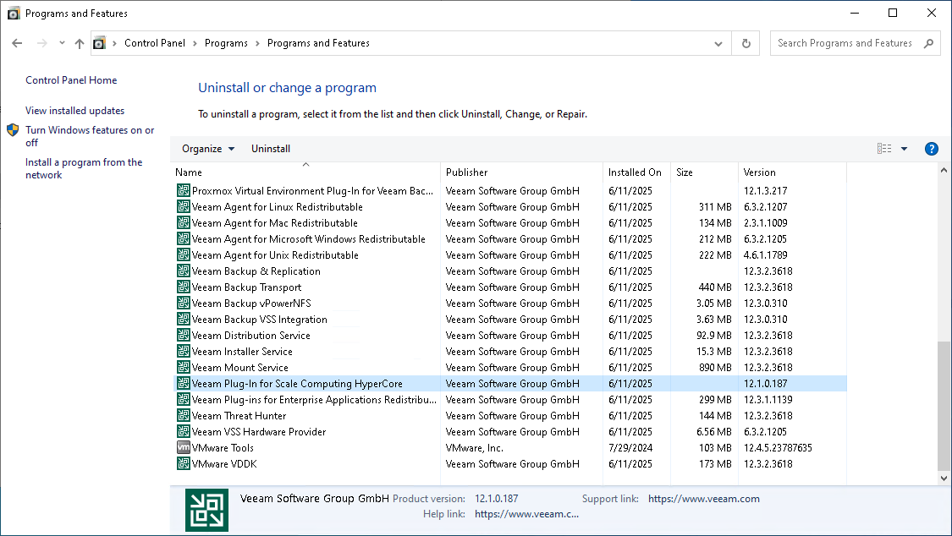Click the help question mark icon
952x536 pixels.
pos(931,149)
